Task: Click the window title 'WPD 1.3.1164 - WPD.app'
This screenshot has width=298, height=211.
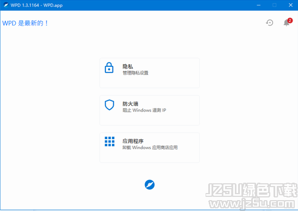Action: tap(36, 5)
